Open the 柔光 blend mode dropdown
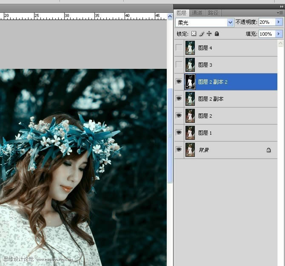 [x=231, y=23]
